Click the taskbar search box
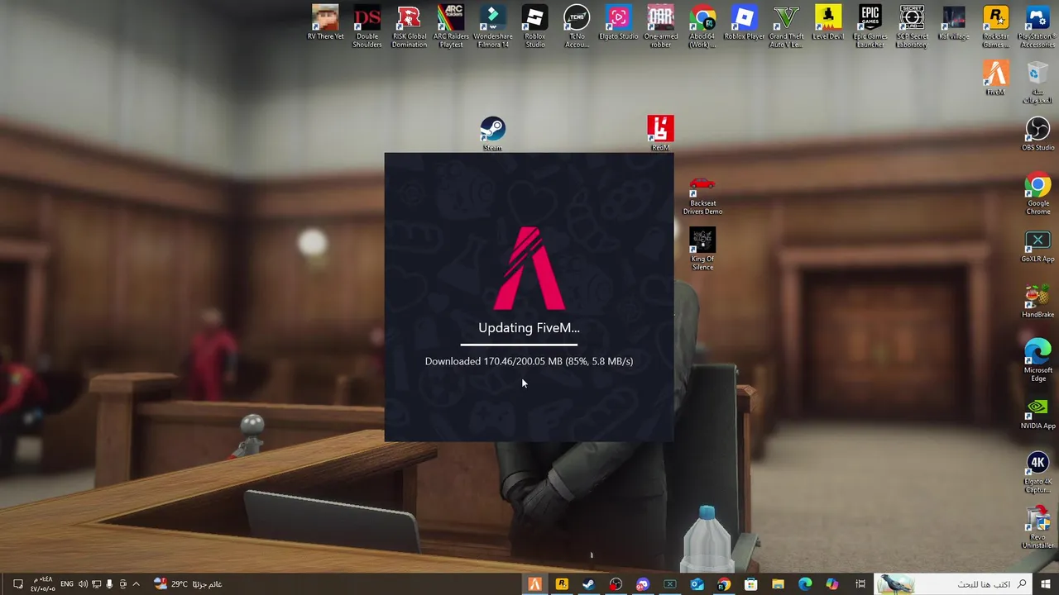This screenshot has height=595, width=1059. coord(955,584)
